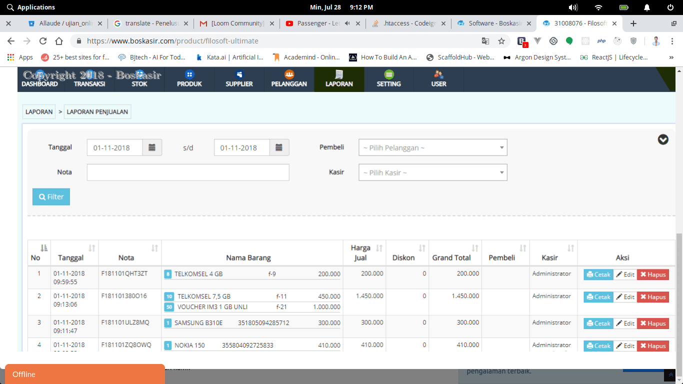Open the Produk menu icon
This screenshot has height=384, width=683.
(189, 74)
